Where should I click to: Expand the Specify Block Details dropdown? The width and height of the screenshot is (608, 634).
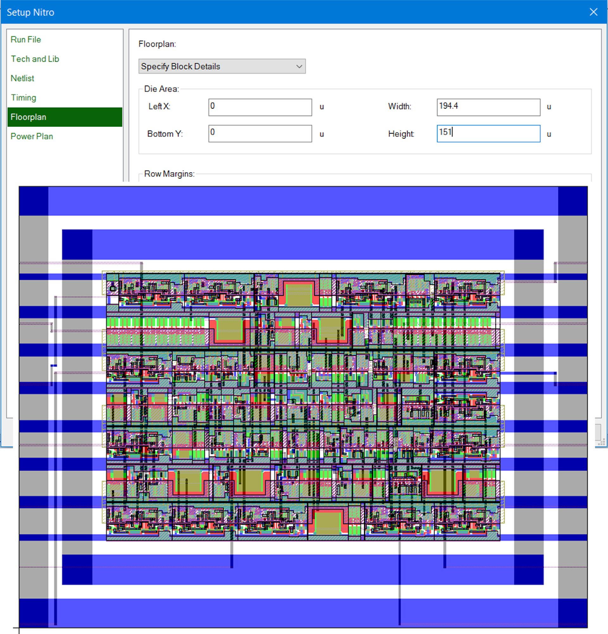[x=222, y=66]
